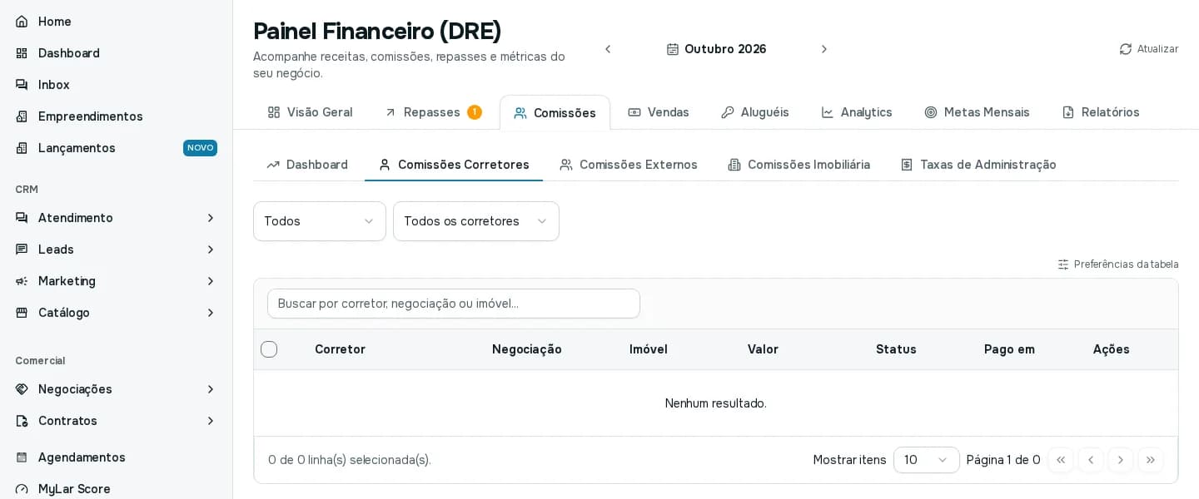Go to next month arrow
1199x499 pixels.
[x=824, y=49]
